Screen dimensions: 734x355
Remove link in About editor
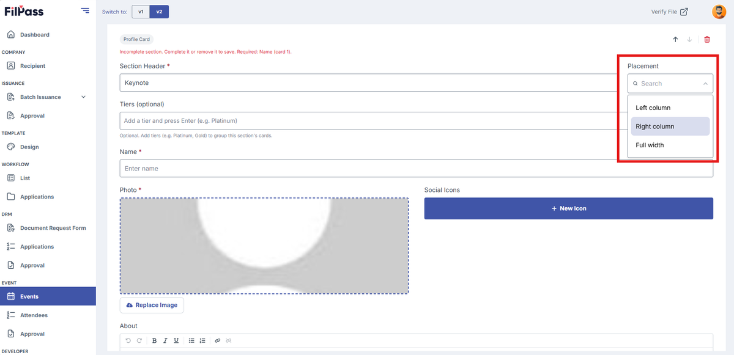tap(229, 340)
